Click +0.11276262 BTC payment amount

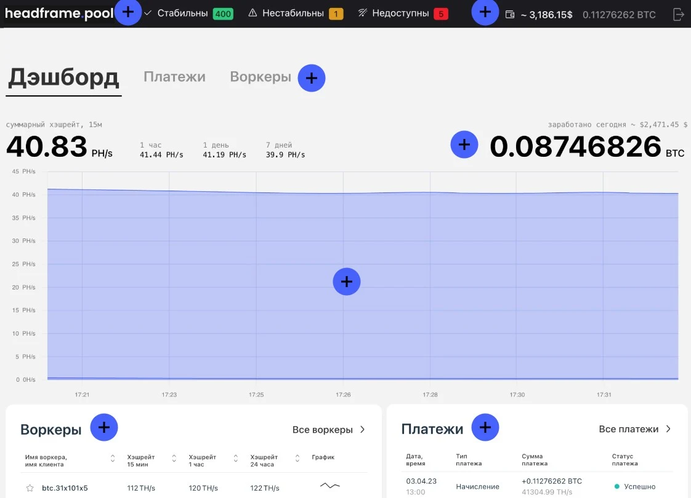[x=552, y=481]
